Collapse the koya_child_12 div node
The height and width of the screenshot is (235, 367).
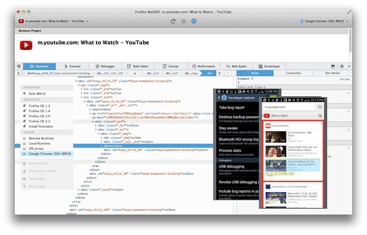pos(76,81)
